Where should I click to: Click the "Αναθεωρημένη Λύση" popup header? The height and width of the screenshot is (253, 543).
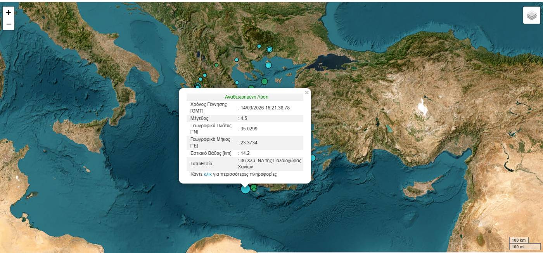click(x=246, y=97)
